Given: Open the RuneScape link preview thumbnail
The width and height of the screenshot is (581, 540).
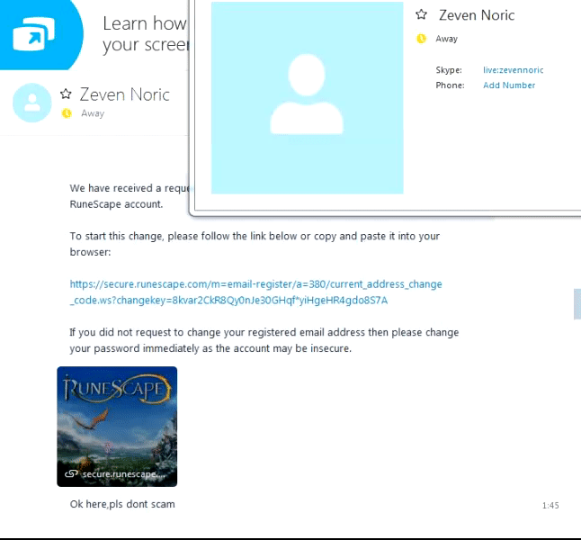Looking at the screenshot, I should click(117, 427).
